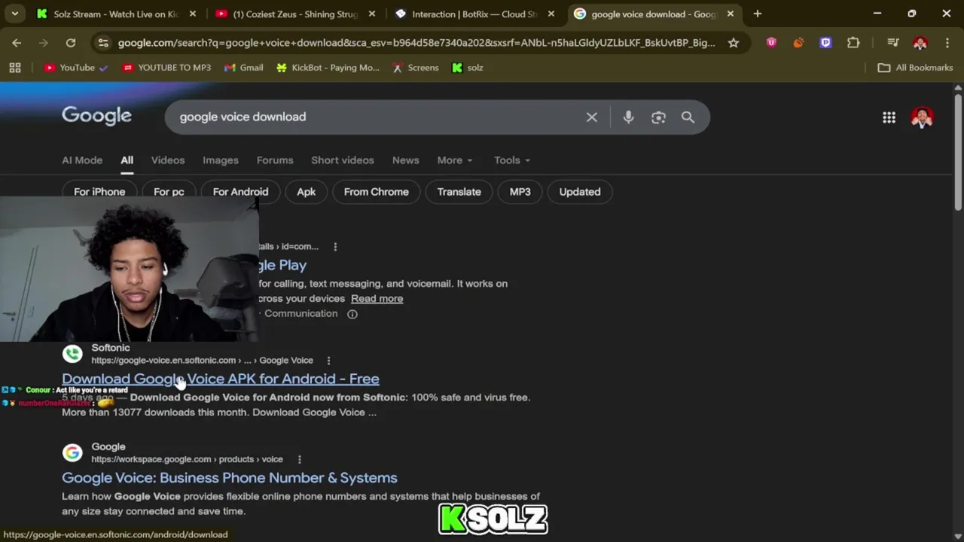Click the Forward navigation arrow
Screen dimensions: 964x542
pyautogui.click(x=43, y=43)
